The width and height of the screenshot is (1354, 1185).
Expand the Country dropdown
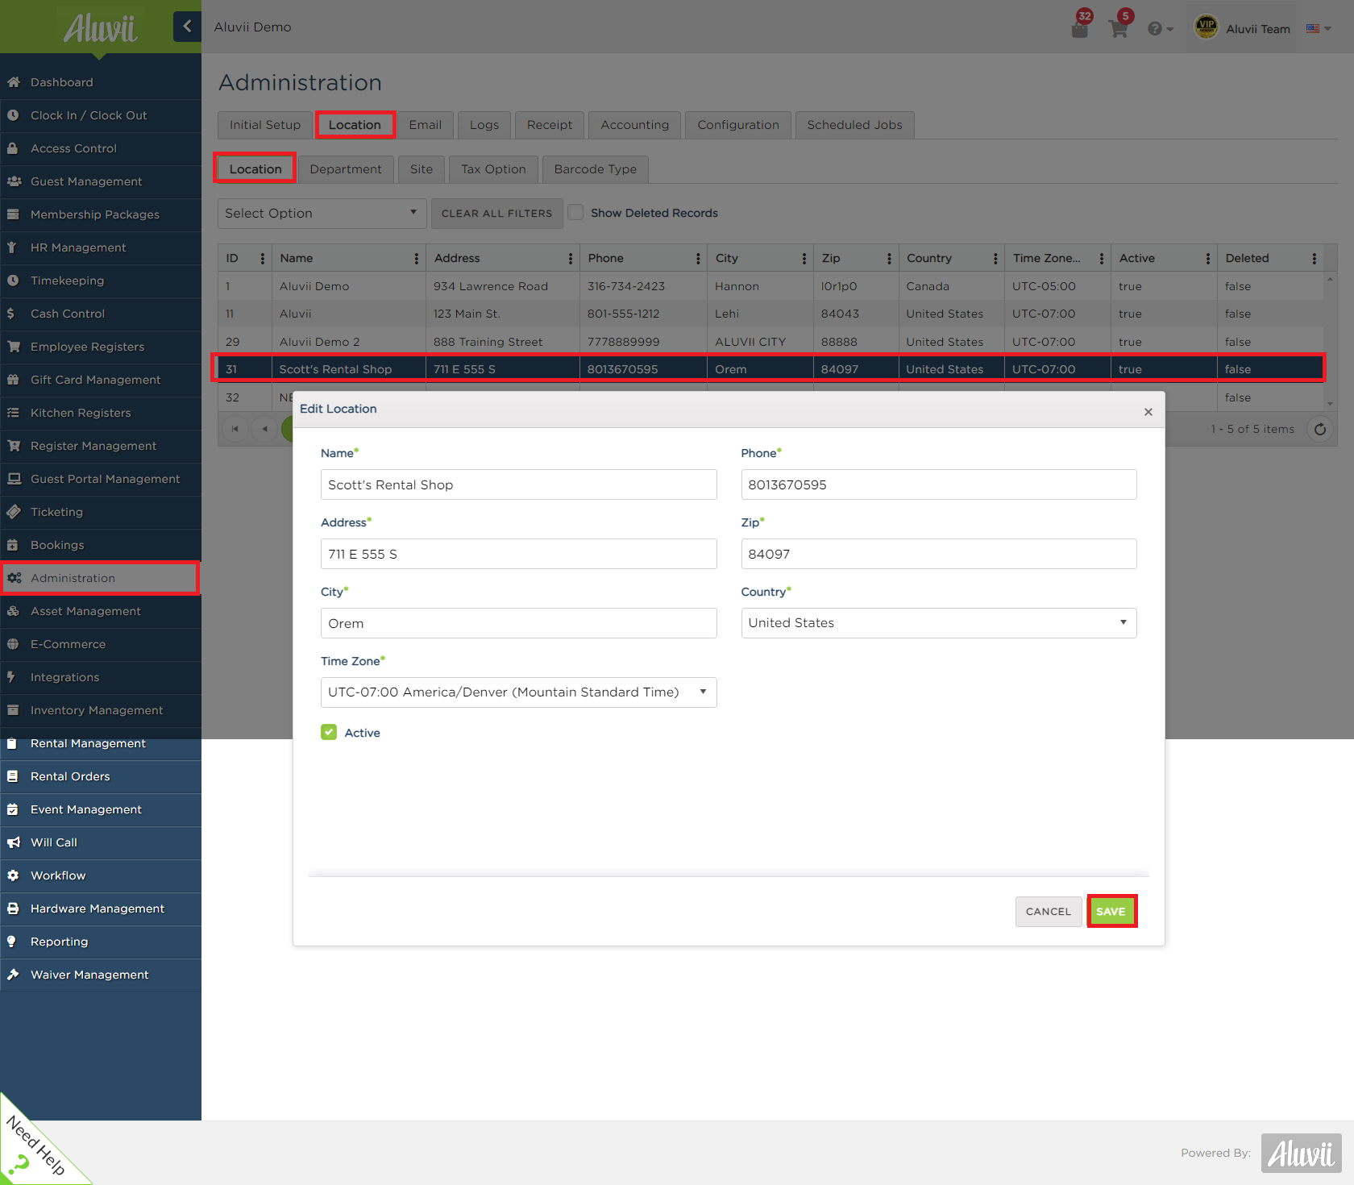(x=939, y=623)
